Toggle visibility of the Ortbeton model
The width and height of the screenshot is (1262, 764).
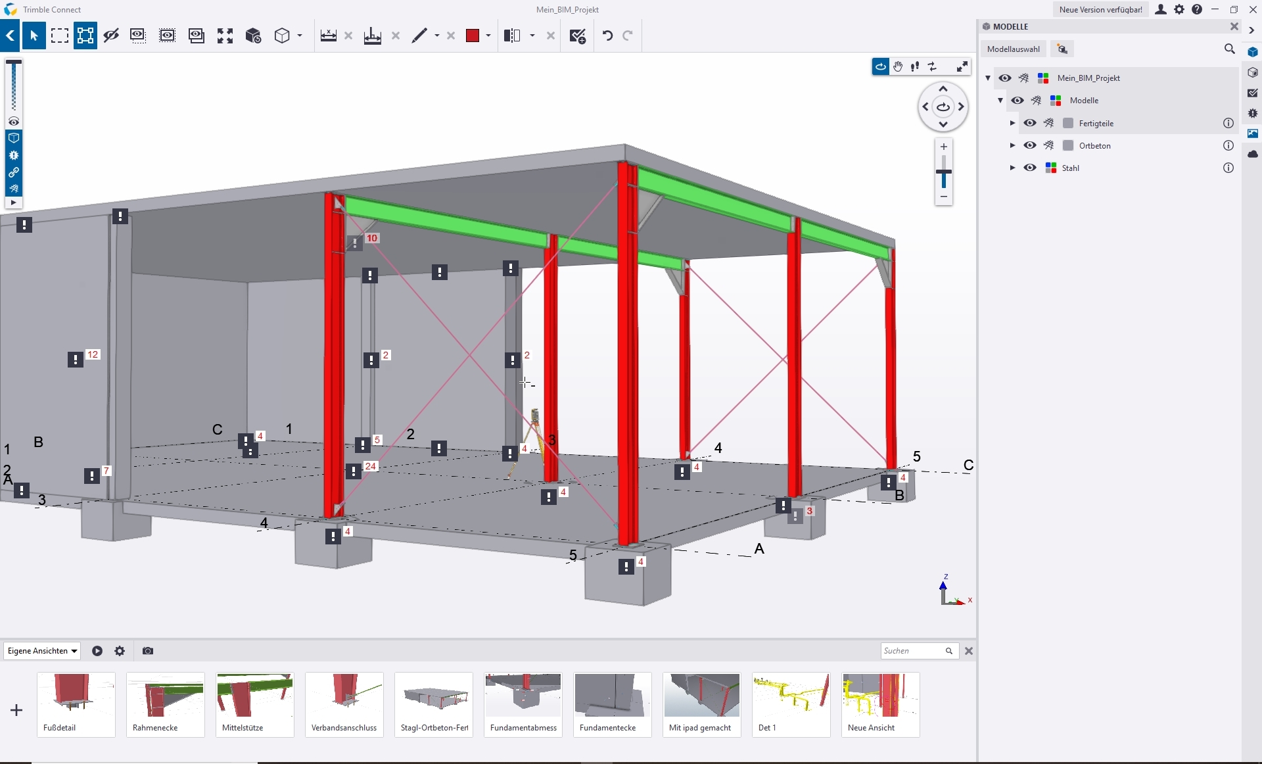1030,145
